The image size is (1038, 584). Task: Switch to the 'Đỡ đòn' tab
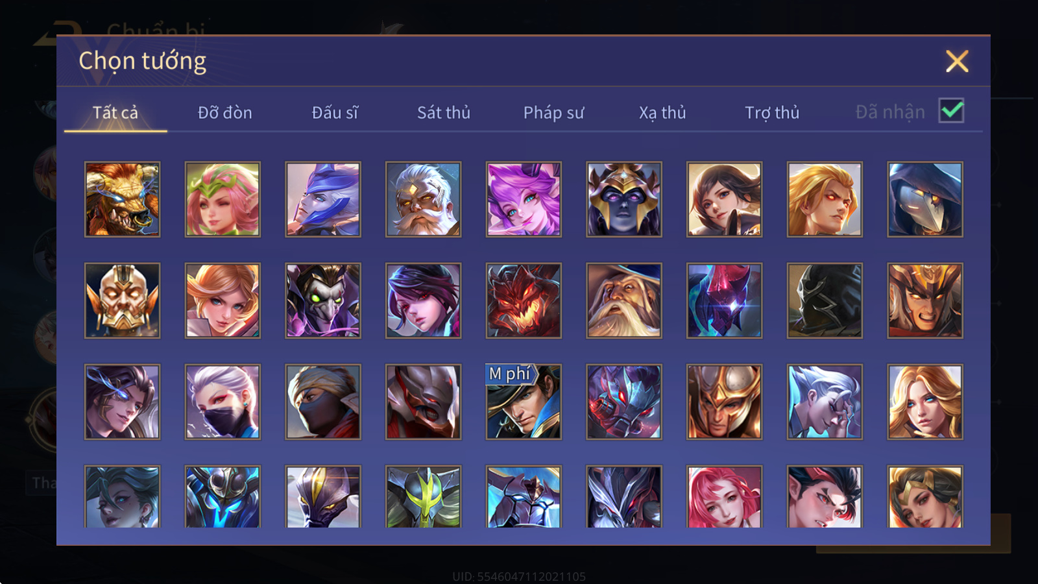(225, 112)
